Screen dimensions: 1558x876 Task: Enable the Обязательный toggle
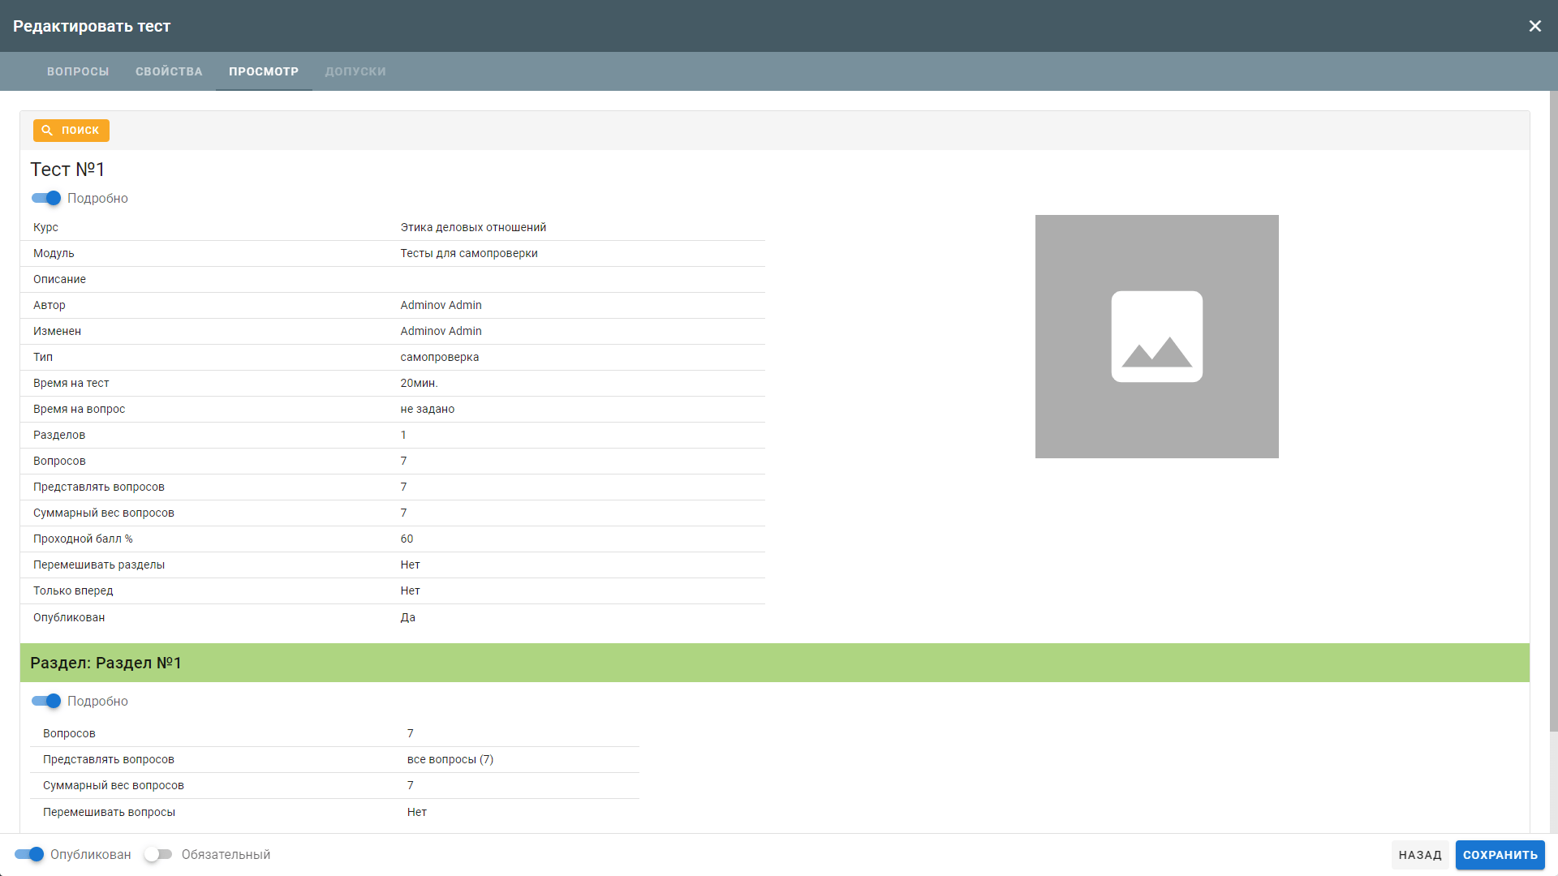coord(158,854)
